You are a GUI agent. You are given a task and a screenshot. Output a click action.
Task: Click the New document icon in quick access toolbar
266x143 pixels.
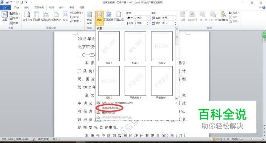tap(22, 2)
